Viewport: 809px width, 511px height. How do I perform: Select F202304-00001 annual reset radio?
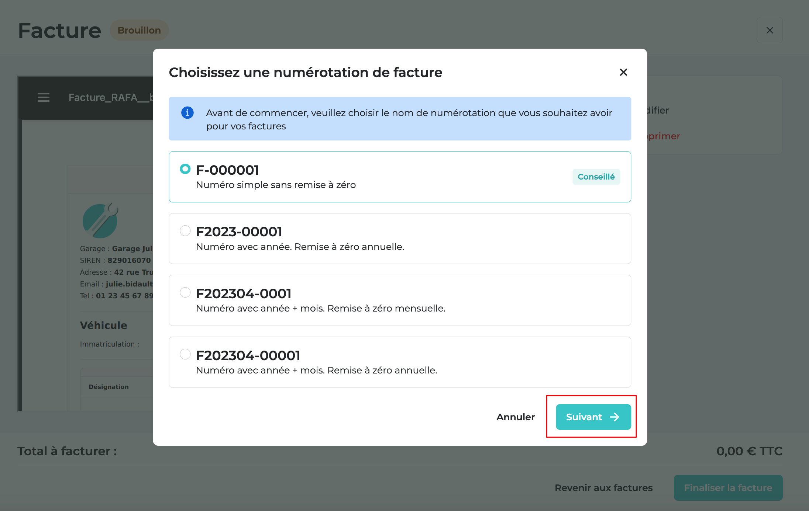coord(185,354)
